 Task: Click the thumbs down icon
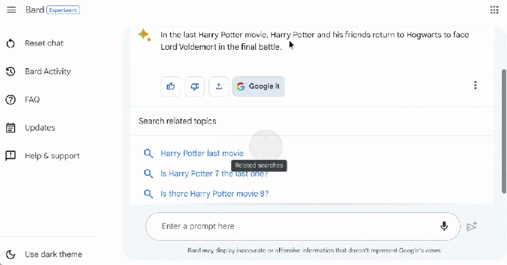click(195, 86)
